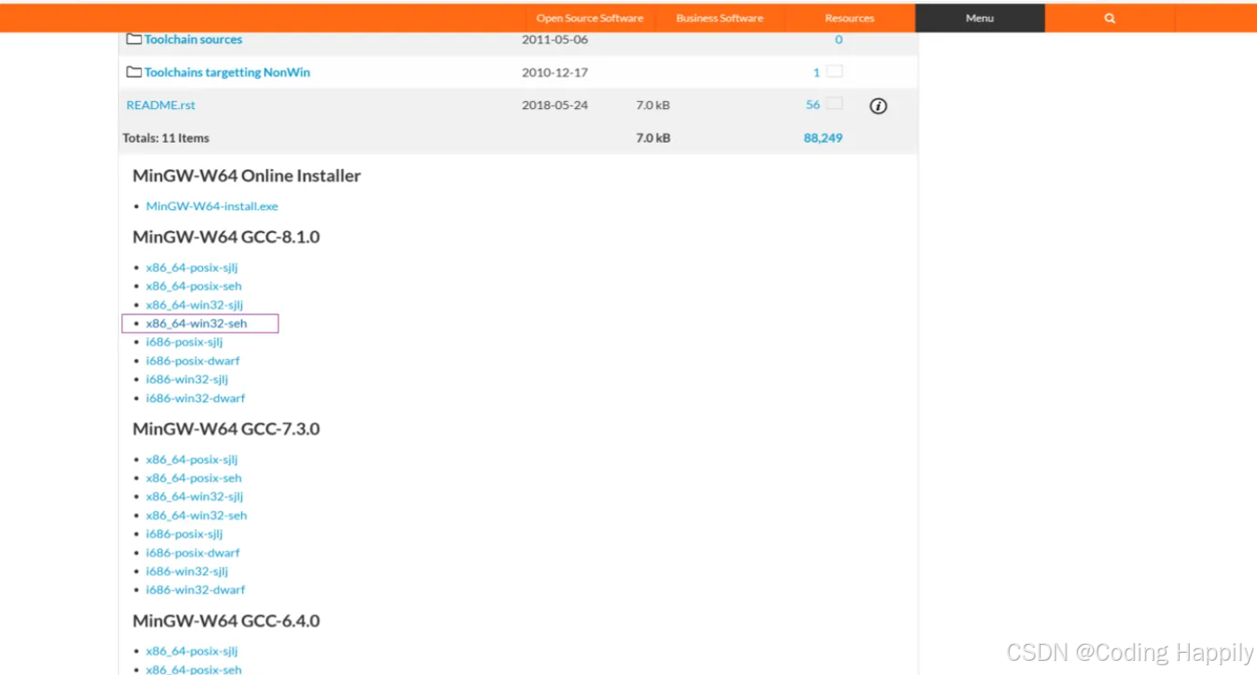Click the folder icon for Toolchain sources
The height and width of the screenshot is (675, 1257).
click(134, 39)
